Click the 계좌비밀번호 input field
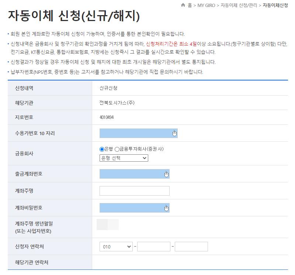 pos(131,208)
